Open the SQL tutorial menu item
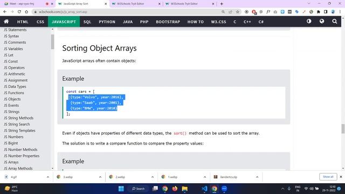The width and height of the screenshot is (345, 194). click(x=87, y=22)
